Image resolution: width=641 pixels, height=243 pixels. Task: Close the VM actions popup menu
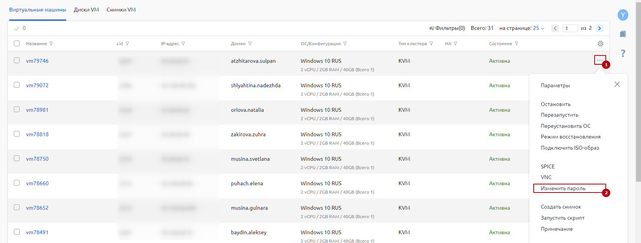[617, 84]
